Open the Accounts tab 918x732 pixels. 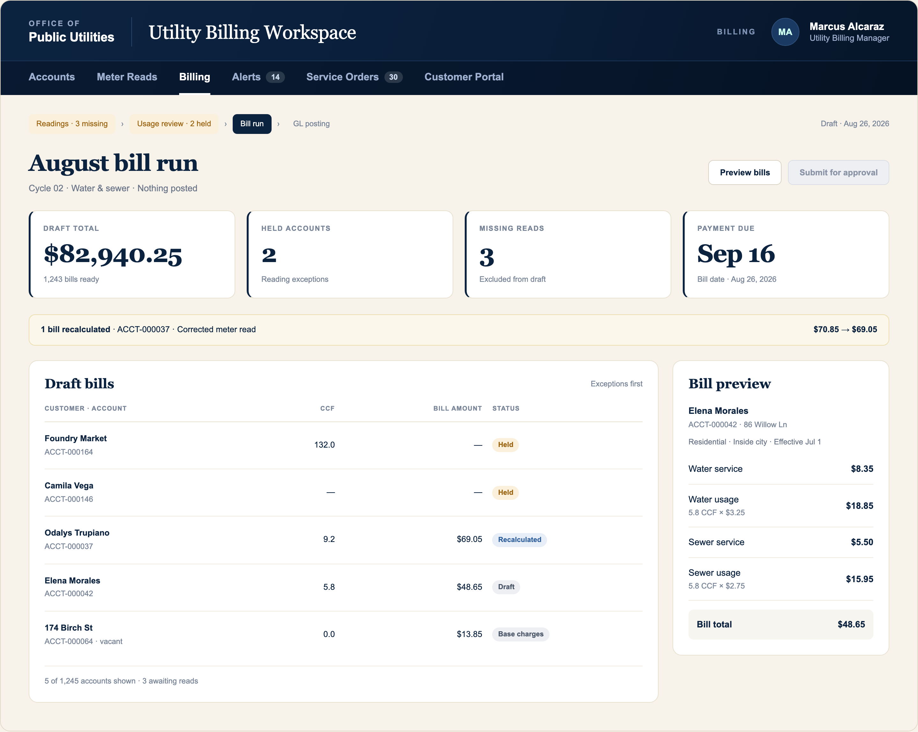[x=52, y=77]
